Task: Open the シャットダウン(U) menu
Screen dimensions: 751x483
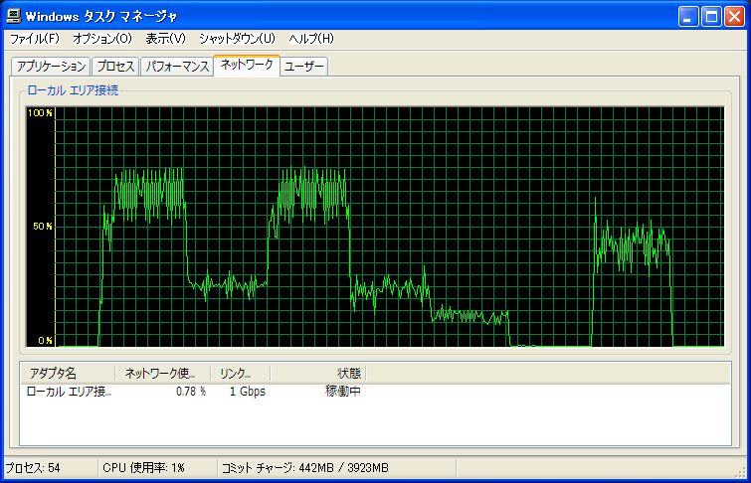Action: click(238, 39)
